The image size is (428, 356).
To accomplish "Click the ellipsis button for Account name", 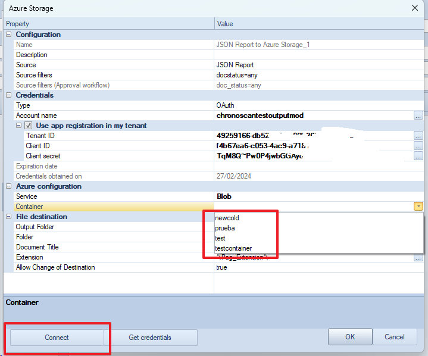I will pyautogui.click(x=418, y=115).
